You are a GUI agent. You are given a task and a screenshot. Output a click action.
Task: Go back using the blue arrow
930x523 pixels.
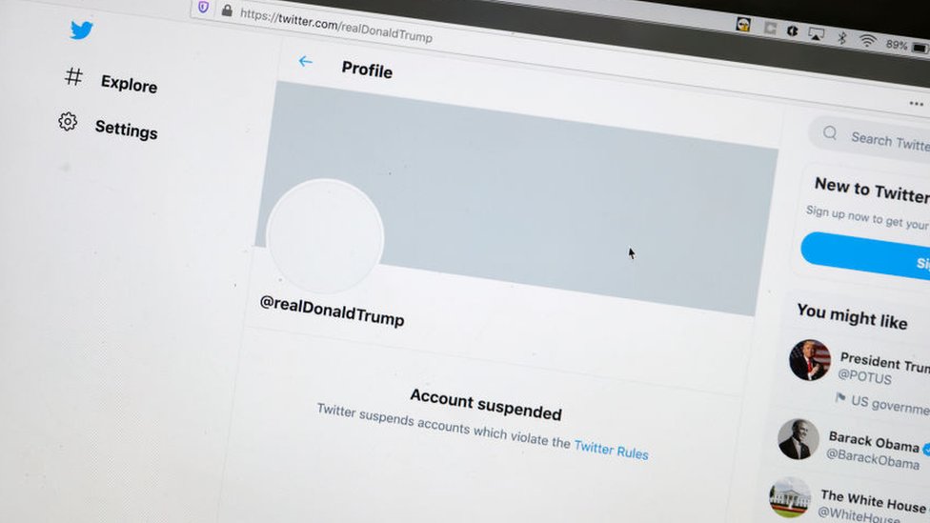(306, 61)
